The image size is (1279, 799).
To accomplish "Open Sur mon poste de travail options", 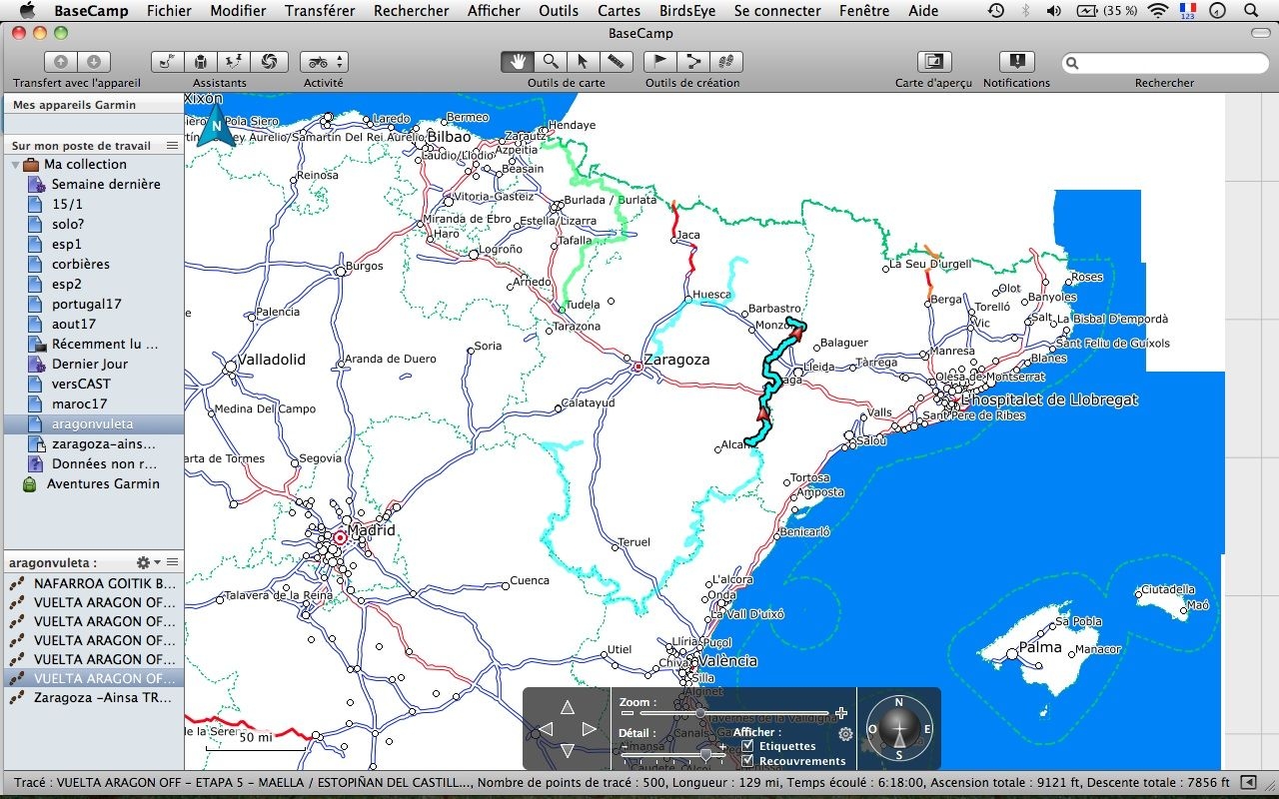I will (x=172, y=146).
